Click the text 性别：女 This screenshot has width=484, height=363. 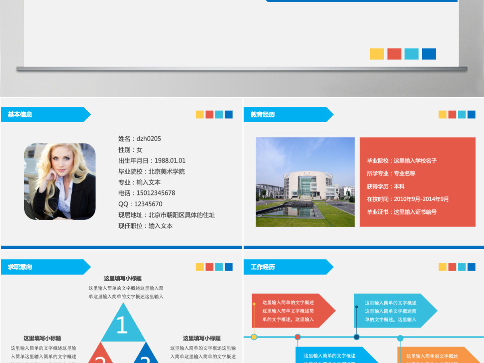tap(130, 150)
